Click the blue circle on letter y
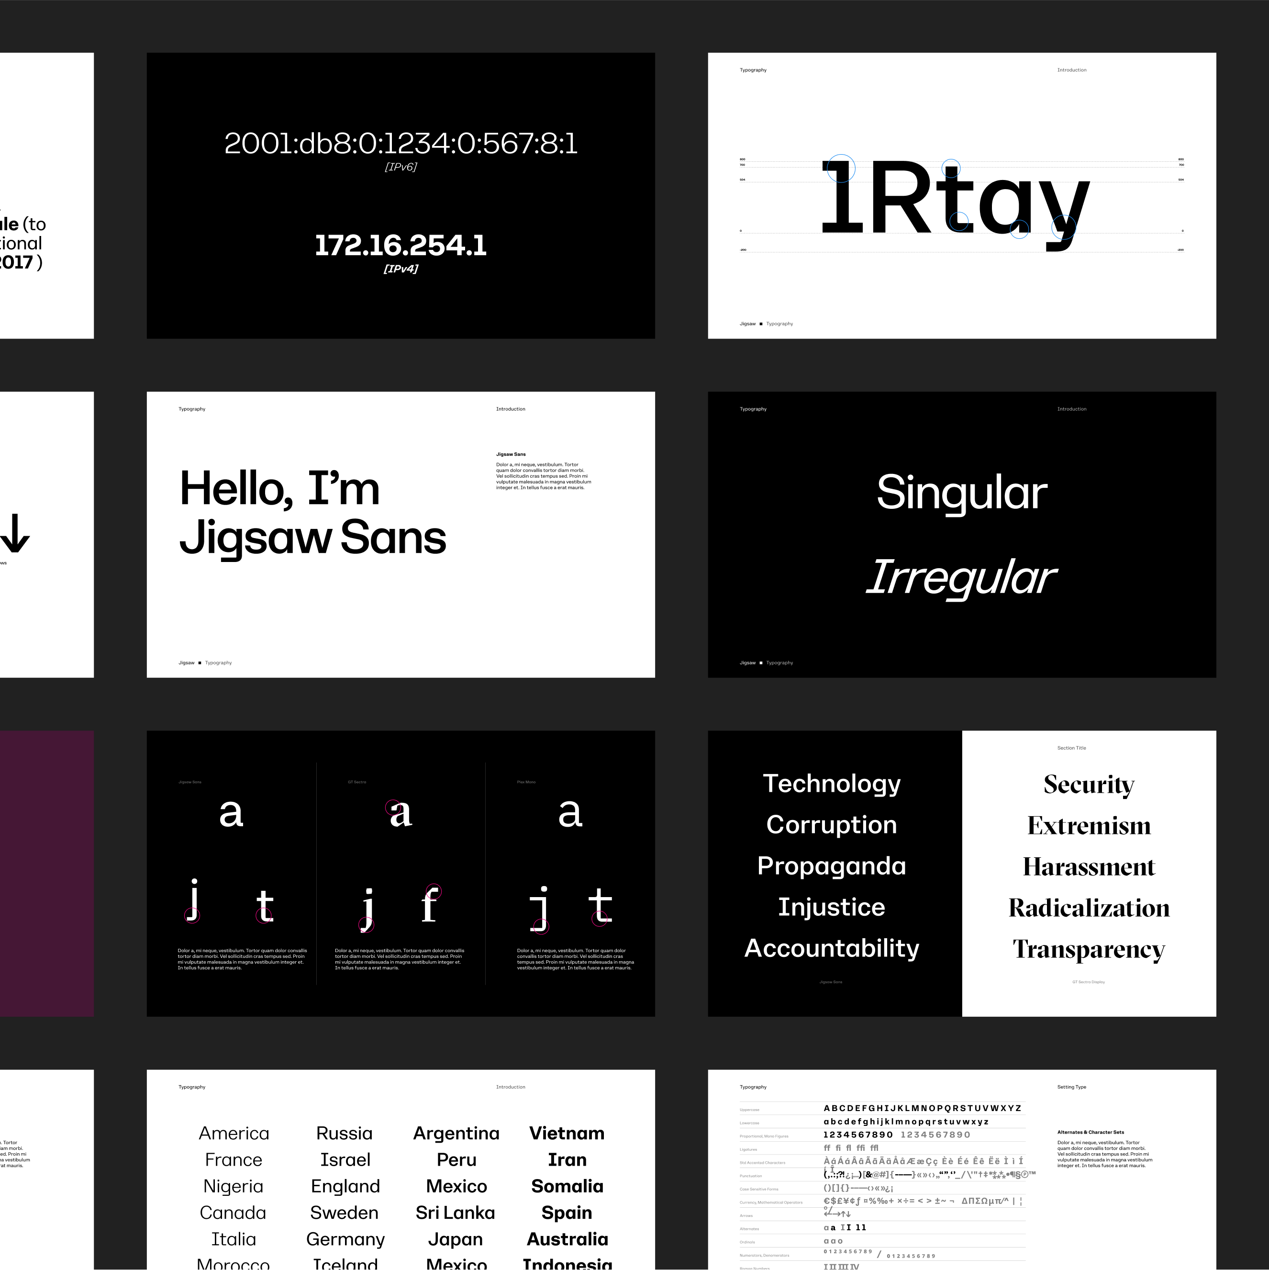1269x1270 pixels. click(x=1063, y=227)
